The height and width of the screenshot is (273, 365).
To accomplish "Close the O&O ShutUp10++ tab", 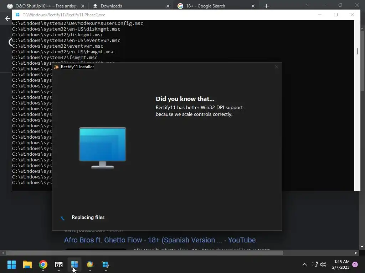I will pos(83,6).
